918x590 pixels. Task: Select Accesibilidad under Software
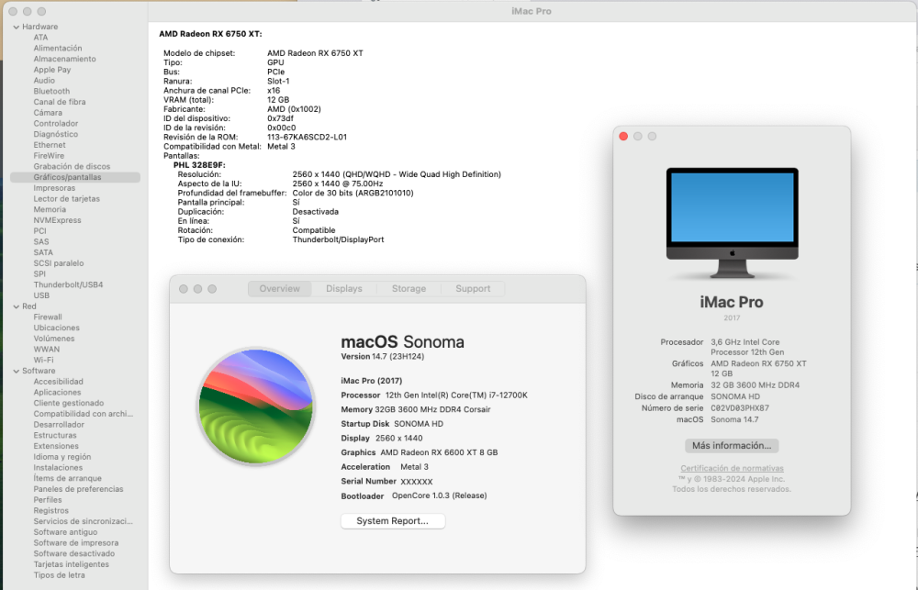point(58,382)
